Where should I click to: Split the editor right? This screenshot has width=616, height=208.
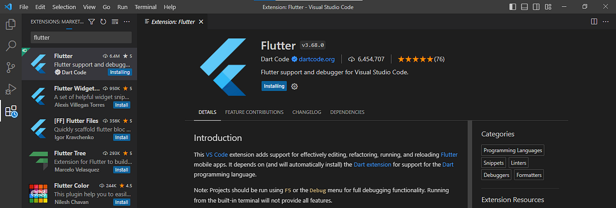point(594,22)
